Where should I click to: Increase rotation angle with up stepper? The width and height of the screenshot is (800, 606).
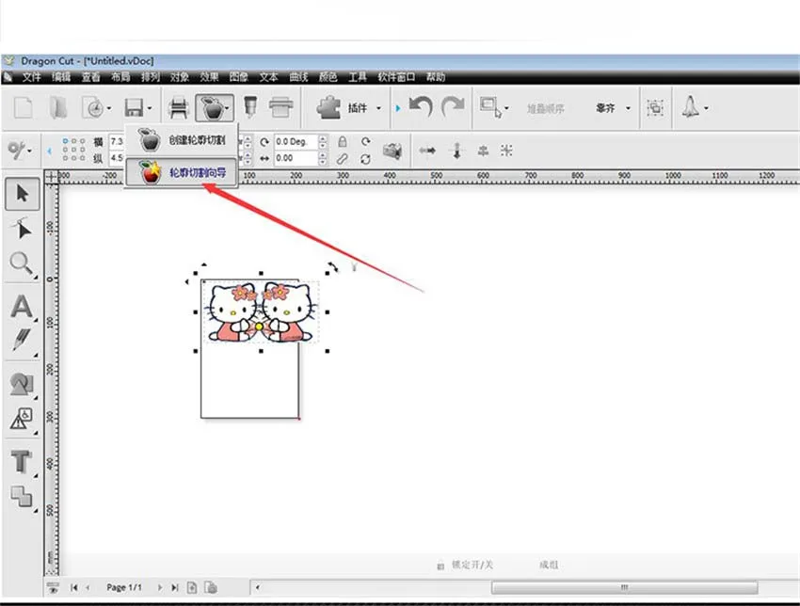(x=323, y=138)
